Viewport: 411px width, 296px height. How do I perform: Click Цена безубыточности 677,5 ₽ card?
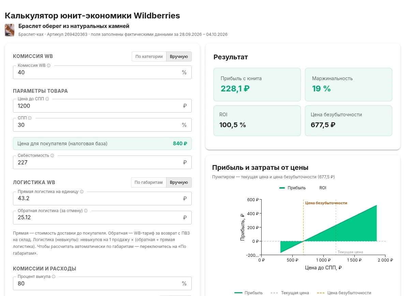[349, 121]
